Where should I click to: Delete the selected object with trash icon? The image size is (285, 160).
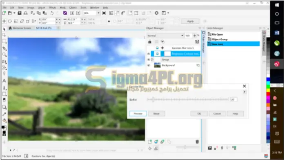197,142
